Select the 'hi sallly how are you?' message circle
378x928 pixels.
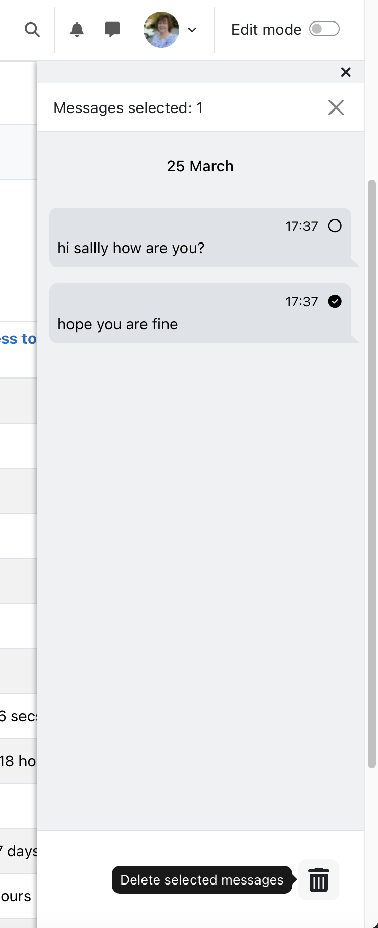[x=335, y=226]
